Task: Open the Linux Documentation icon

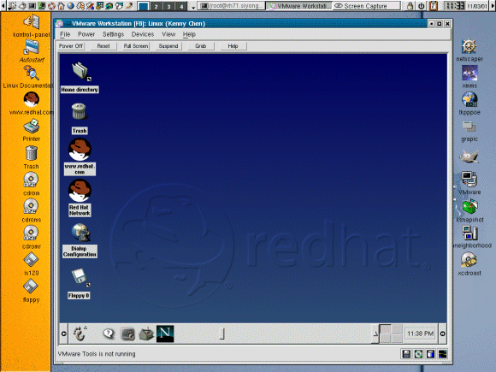Action: (x=32, y=73)
